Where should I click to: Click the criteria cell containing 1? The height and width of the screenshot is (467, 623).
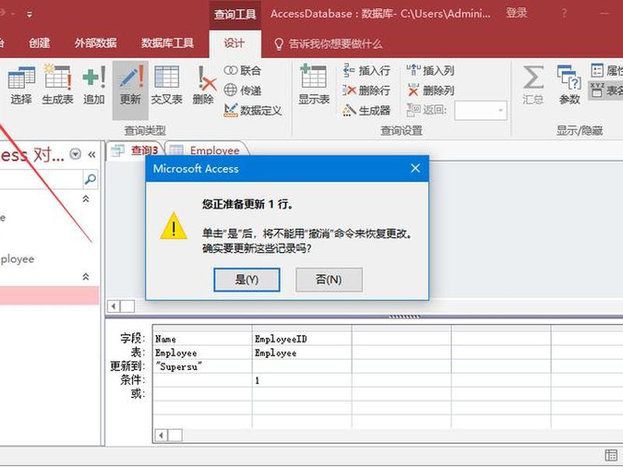(x=302, y=380)
